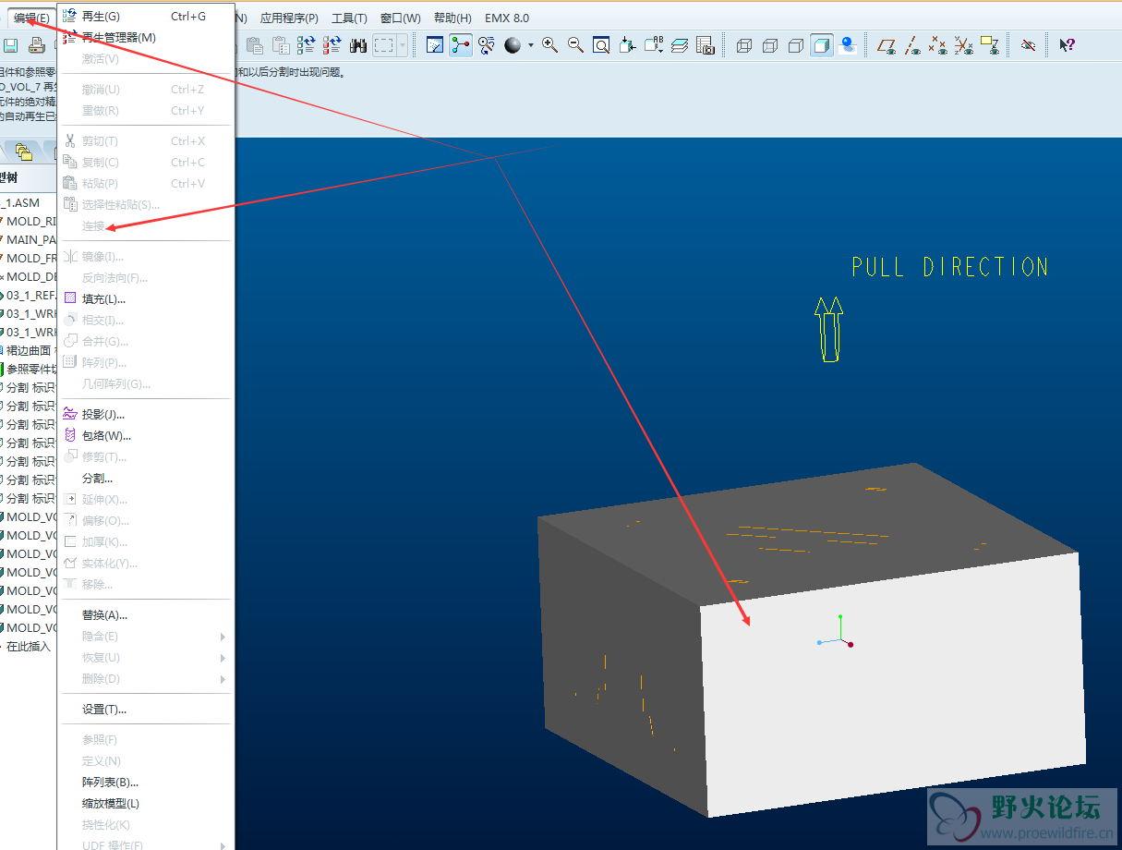Image resolution: width=1122 pixels, height=850 pixels.
Task: Click the shading sphere appearance icon
Action: pyautogui.click(x=513, y=45)
